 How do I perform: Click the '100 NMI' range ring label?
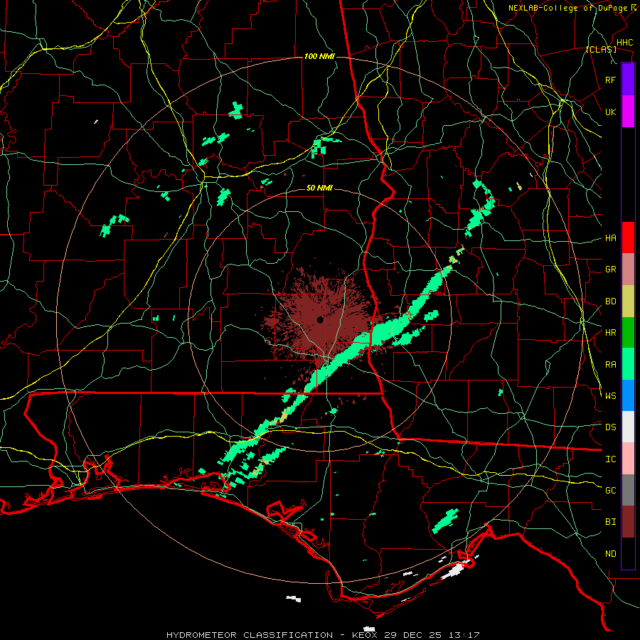319,56
